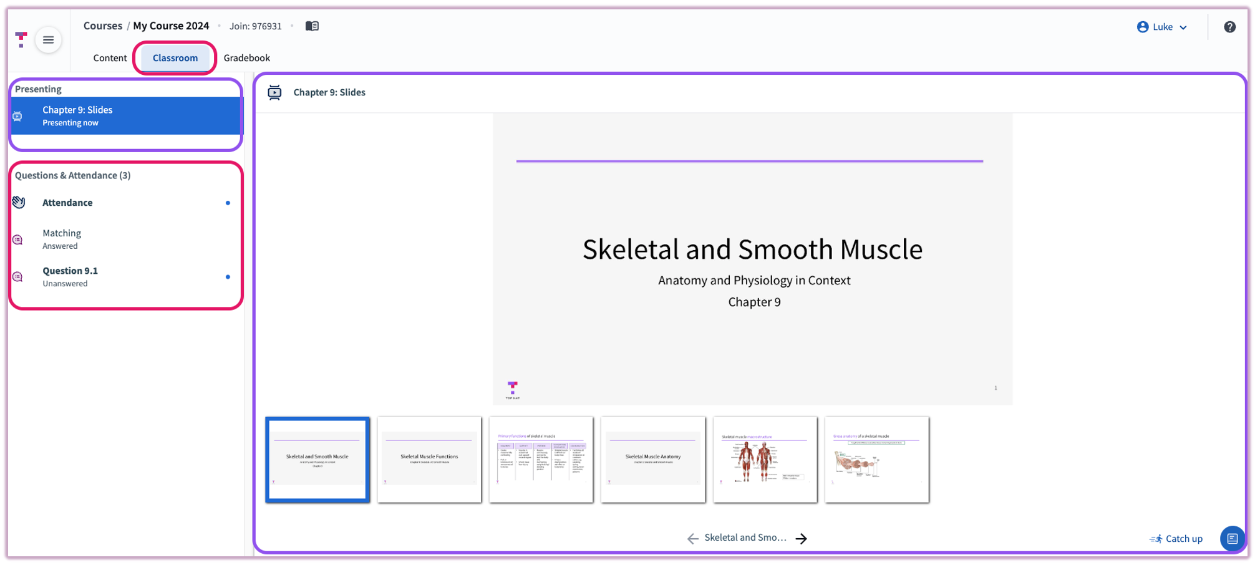Click the Top Hat logo
This screenshot has height=565, width=1255.
pos(22,39)
